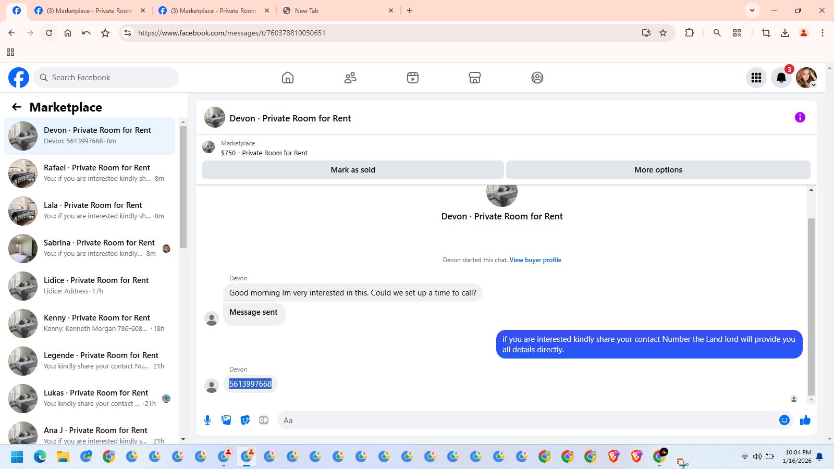Switch to the second Marketplace browser tab
The image size is (834, 469).
214,10
